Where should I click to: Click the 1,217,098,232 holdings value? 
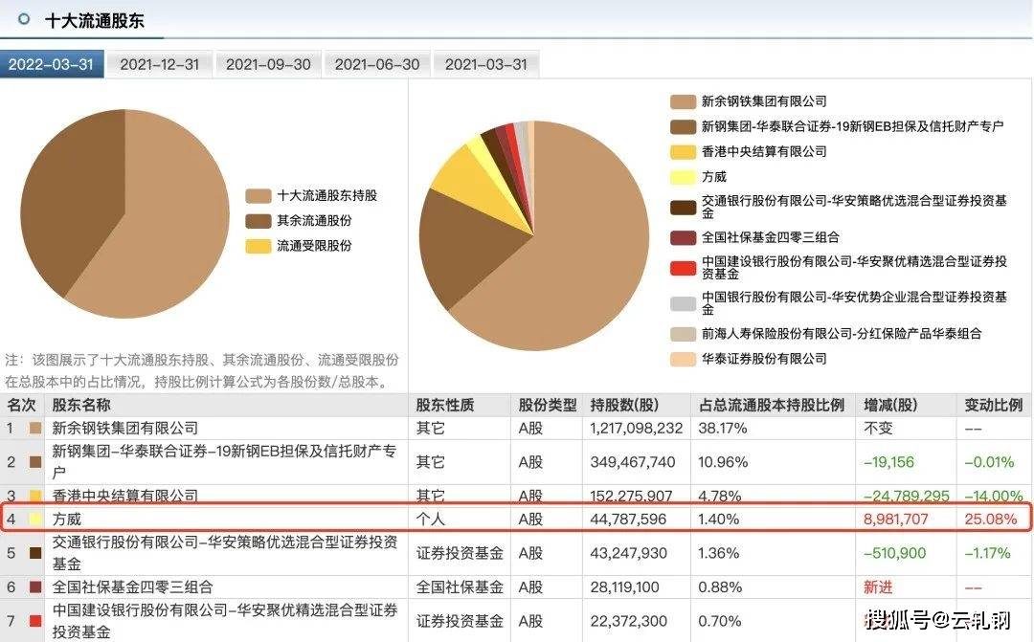tap(637, 429)
